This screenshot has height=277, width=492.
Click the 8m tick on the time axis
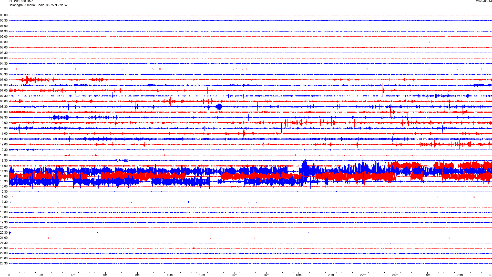point(137,275)
